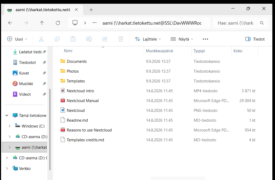Expand the Windows (C:) tree node
275x180 pixels.
tap(10, 126)
